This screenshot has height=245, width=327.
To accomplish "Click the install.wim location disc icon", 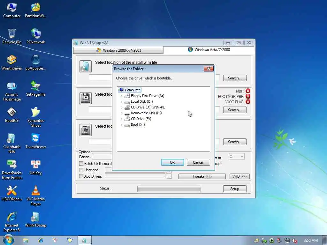I will [x=86, y=66].
